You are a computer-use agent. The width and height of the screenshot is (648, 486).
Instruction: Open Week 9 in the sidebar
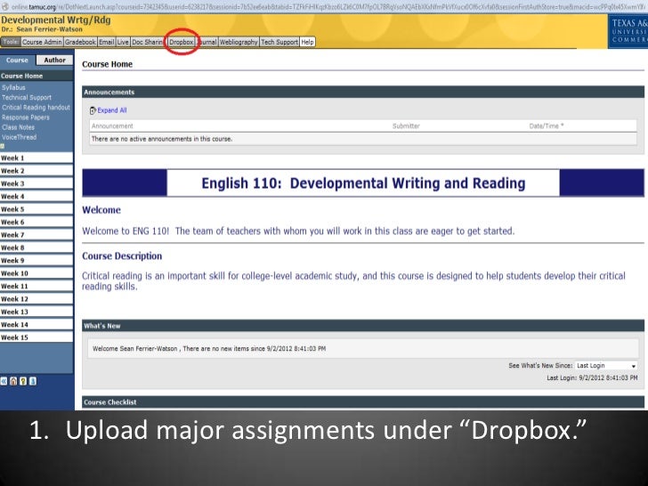tap(36, 260)
